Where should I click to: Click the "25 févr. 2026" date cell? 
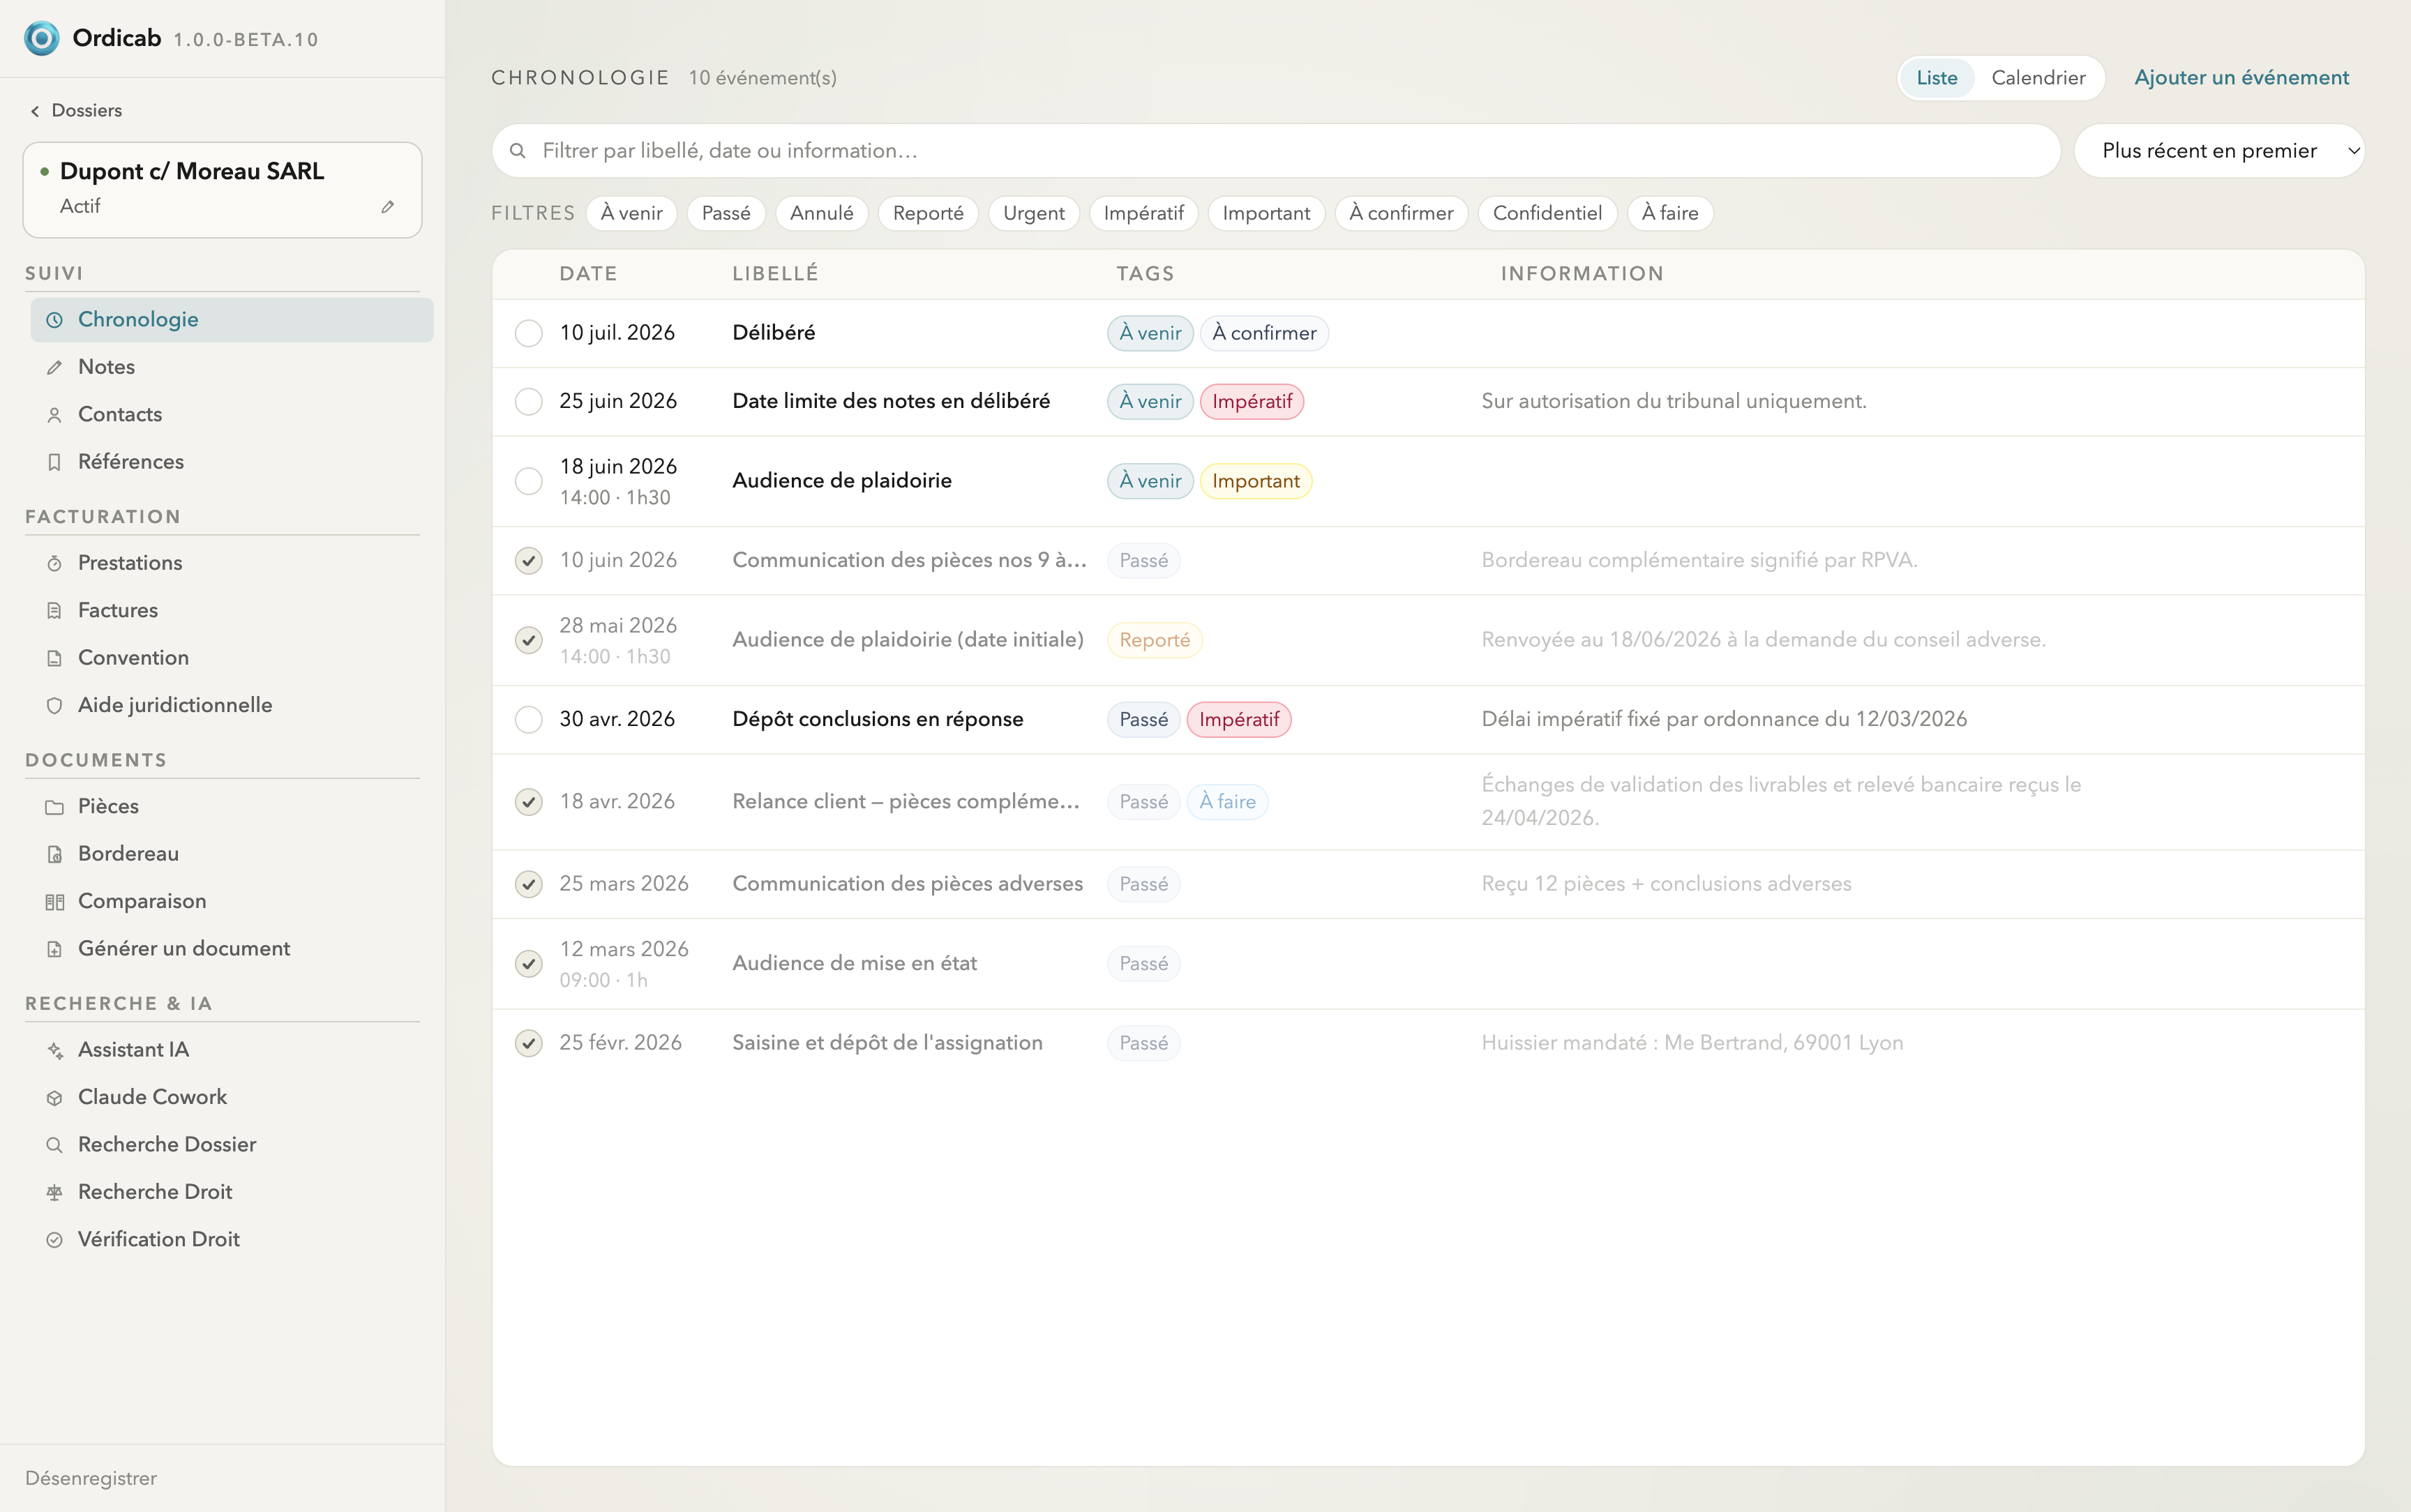(x=620, y=1043)
